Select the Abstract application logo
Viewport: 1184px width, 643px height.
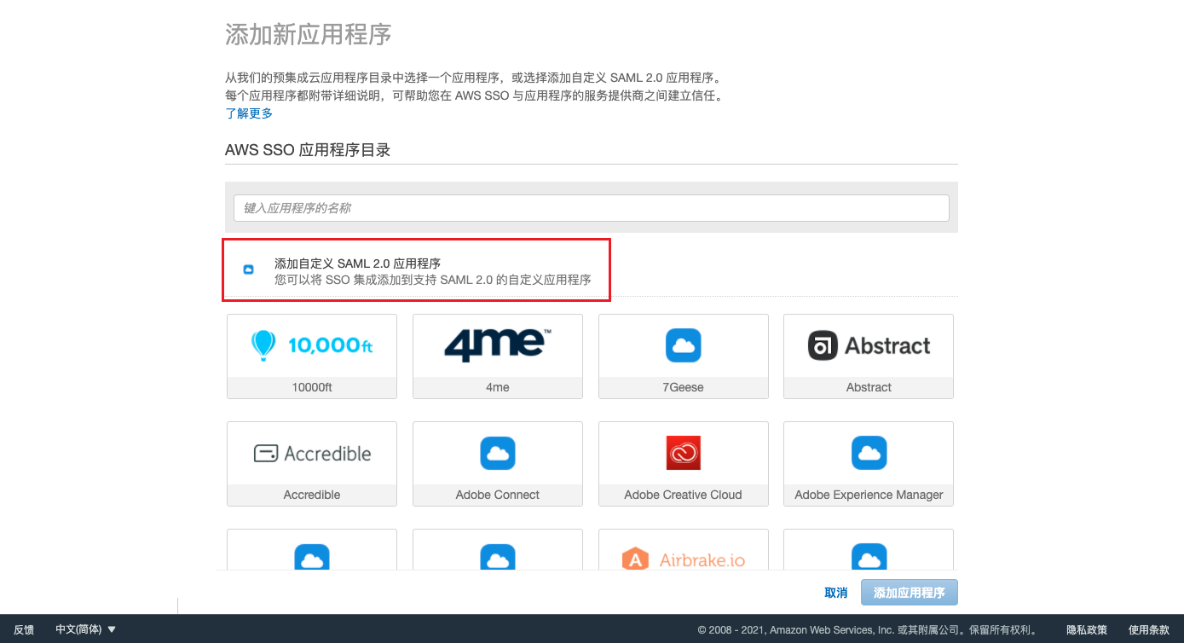coord(869,345)
